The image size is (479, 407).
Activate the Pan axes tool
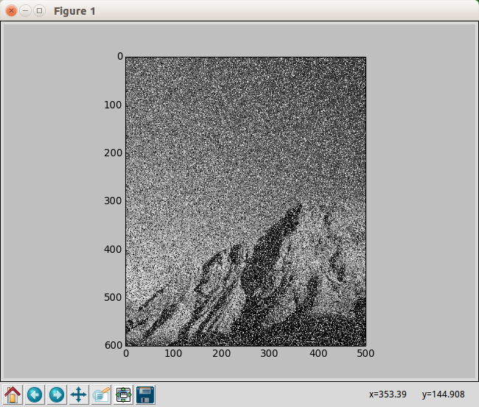point(79,394)
